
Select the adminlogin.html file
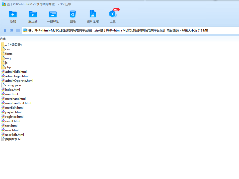coord(15,76)
